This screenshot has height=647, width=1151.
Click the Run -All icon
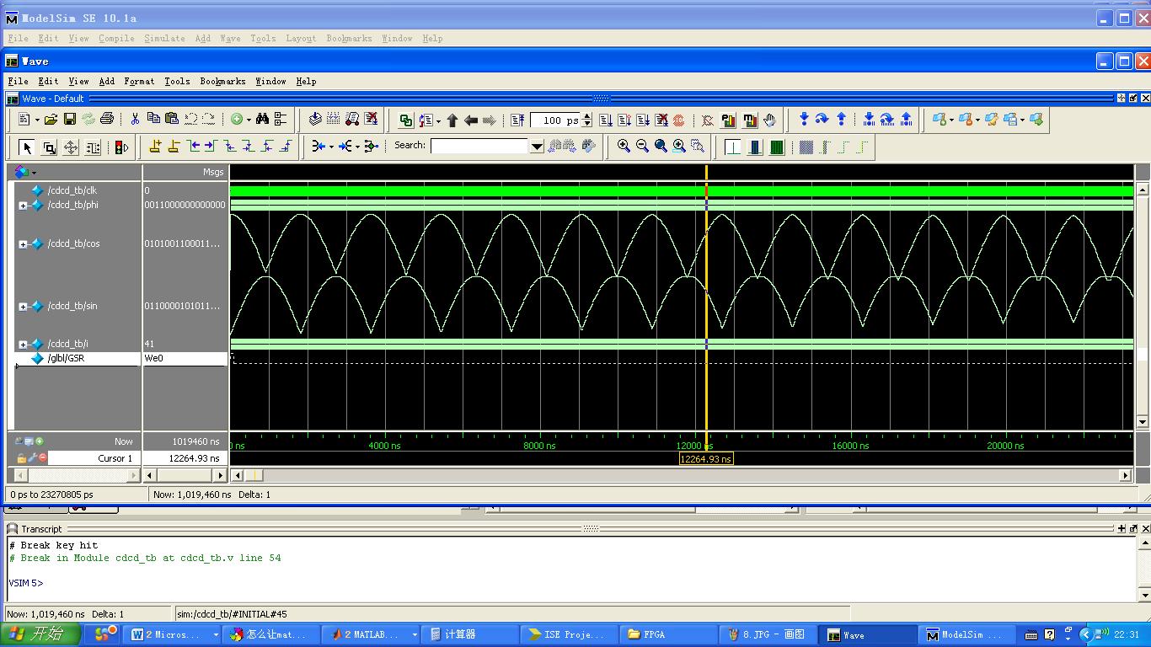click(643, 120)
